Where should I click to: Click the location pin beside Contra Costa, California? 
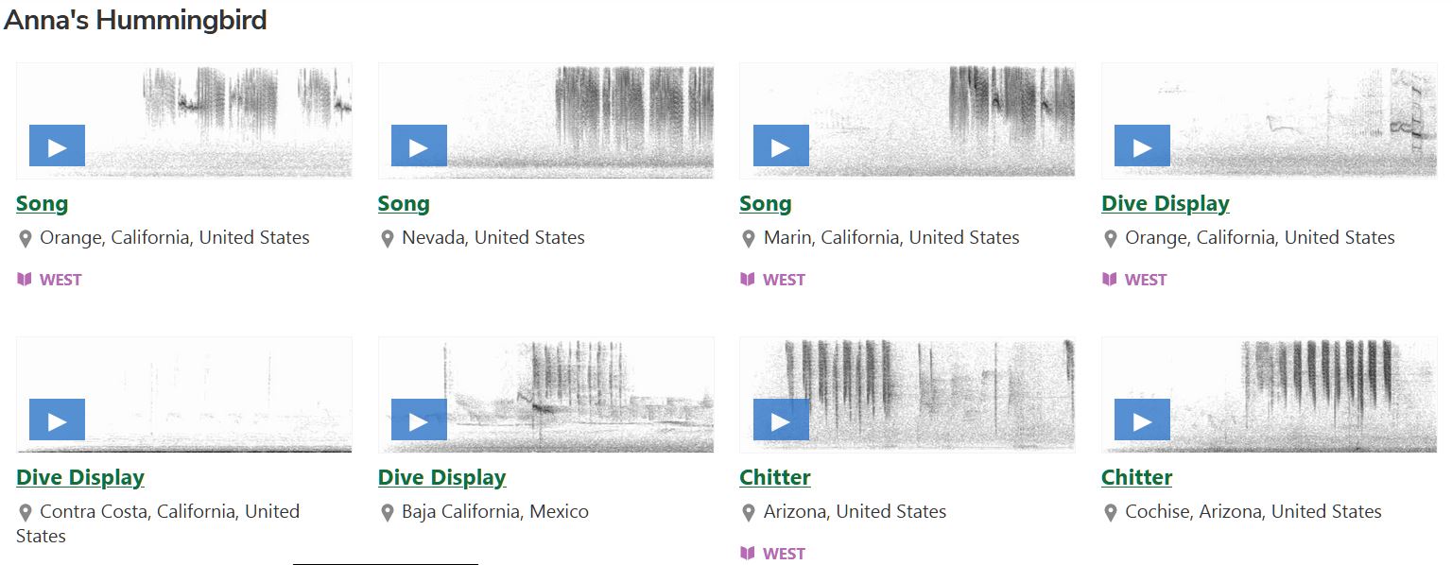(26, 512)
